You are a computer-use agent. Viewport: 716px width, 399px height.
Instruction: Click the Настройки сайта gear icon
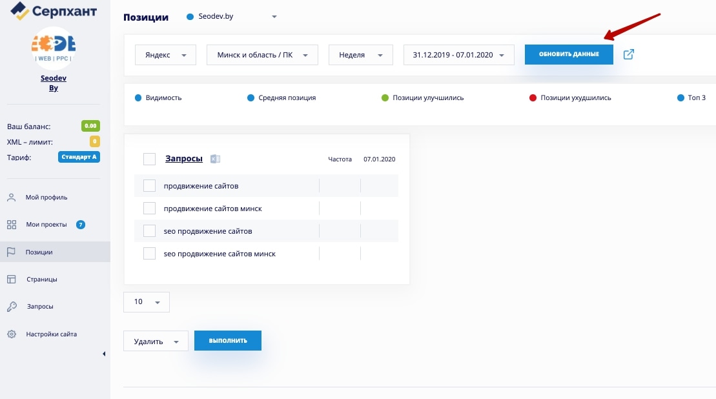12,334
